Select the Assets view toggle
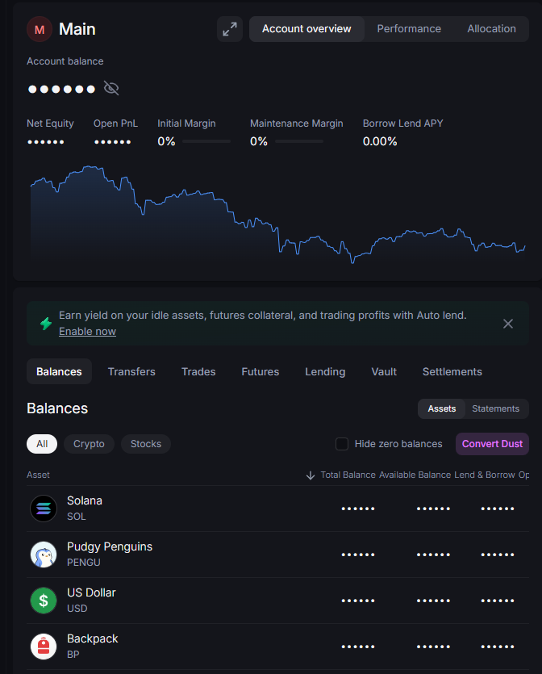This screenshot has width=542, height=674. click(x=441, y=408)
